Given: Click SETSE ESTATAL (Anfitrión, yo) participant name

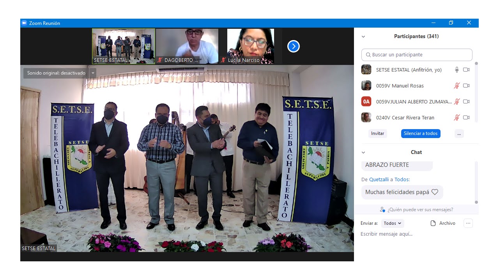Looking at the screenshot, I should 409,70.
